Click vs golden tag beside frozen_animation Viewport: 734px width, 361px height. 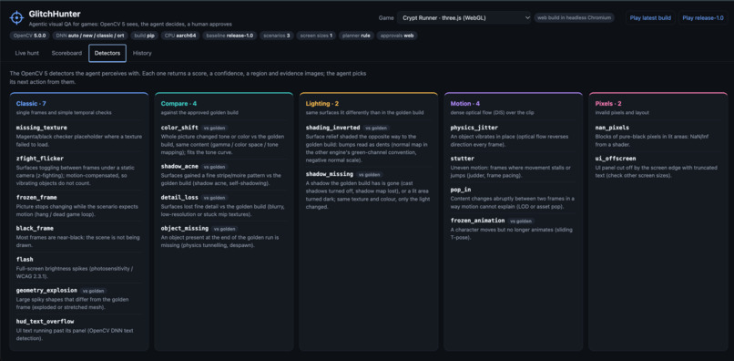[522, 221]
